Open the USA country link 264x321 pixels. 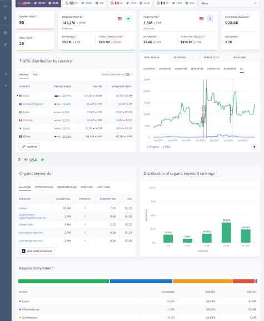(x=26, y=96)
